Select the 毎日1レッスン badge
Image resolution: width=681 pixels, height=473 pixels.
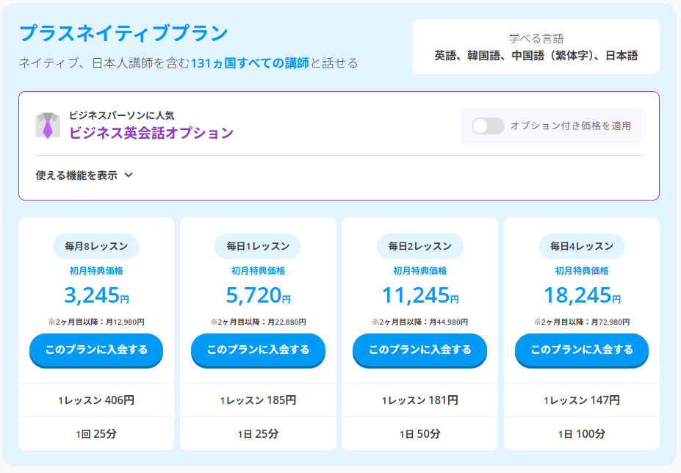[258, 246]
